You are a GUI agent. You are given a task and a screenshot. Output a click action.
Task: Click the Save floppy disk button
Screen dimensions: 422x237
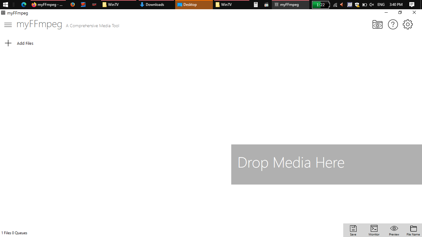click(x=353, y=230)
